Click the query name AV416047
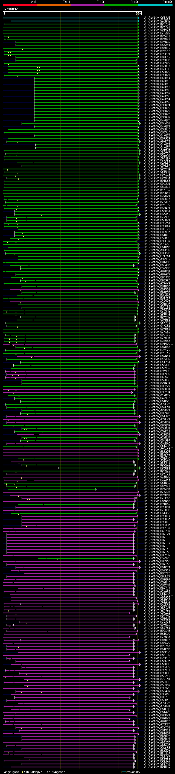The image size is (175, 774). (10, 9)
